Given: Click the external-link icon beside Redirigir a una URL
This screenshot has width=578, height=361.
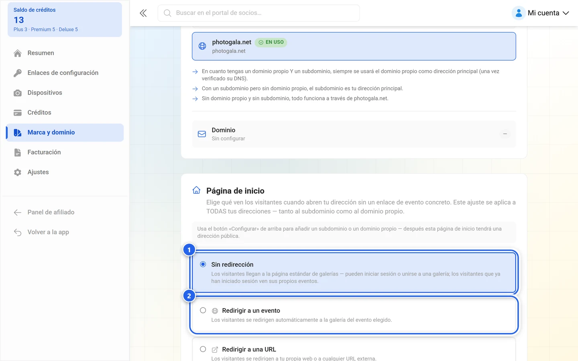Looking at the screenshot, I should [215, 350].
